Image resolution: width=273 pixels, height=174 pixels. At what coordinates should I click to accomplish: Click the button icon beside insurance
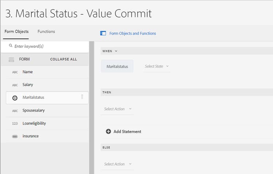(15, 136)
